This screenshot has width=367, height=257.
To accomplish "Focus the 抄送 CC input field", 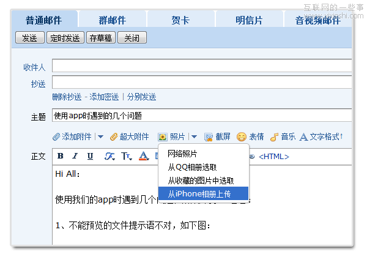I will point(202,82).
